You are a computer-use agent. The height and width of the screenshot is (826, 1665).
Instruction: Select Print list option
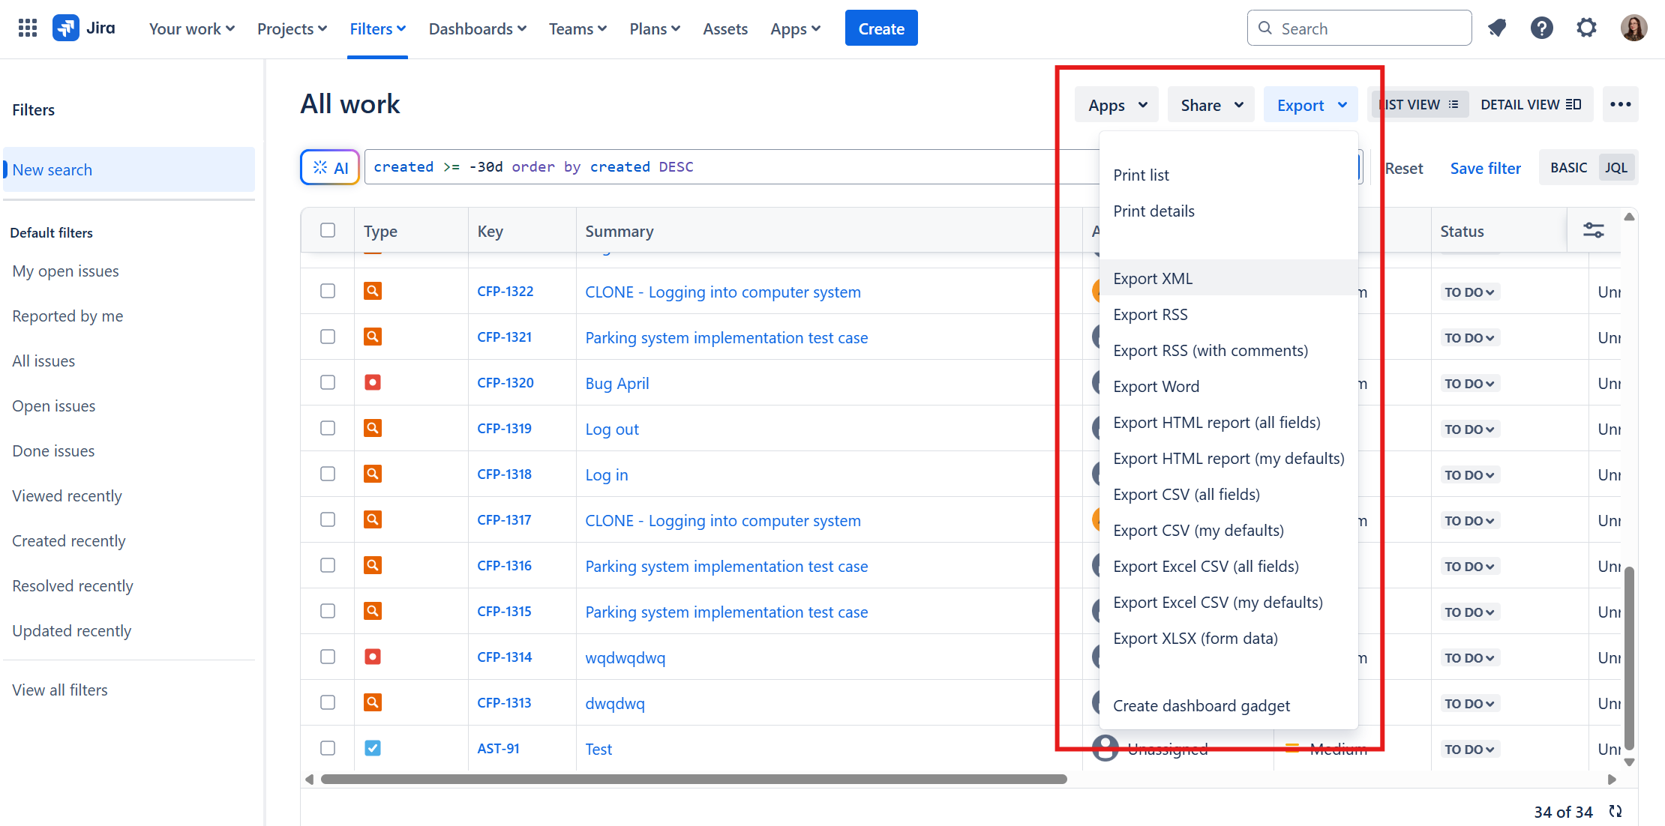click(1228, 175)
